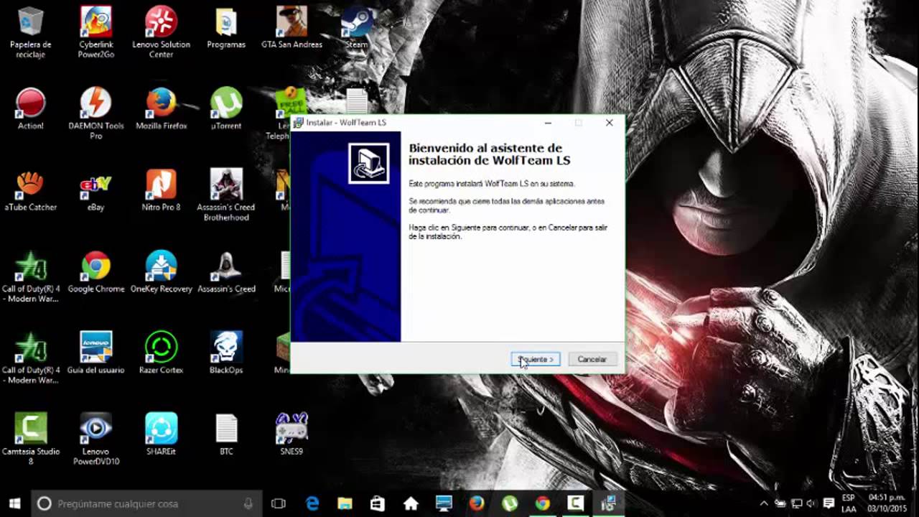Image resolution: width=919 pixels, height=517 pixels.
Task: Click the house icon on the taskbar
Action: pos(411,503)
